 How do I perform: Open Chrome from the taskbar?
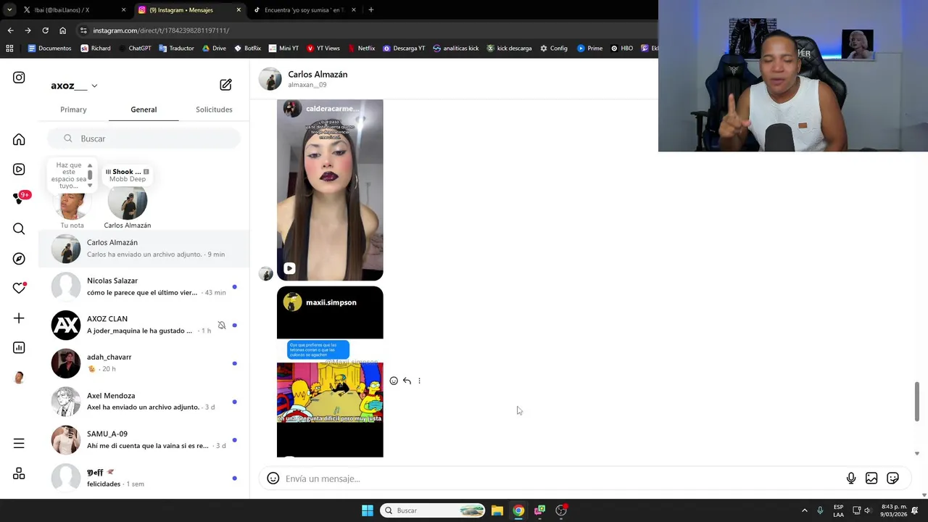tap(518, 510)
